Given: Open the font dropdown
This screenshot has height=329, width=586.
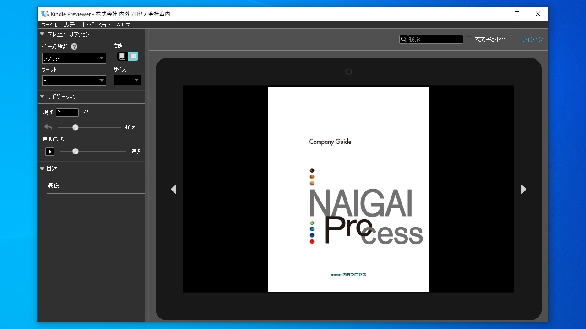Looking at the screenshot, I should [74, 80].
